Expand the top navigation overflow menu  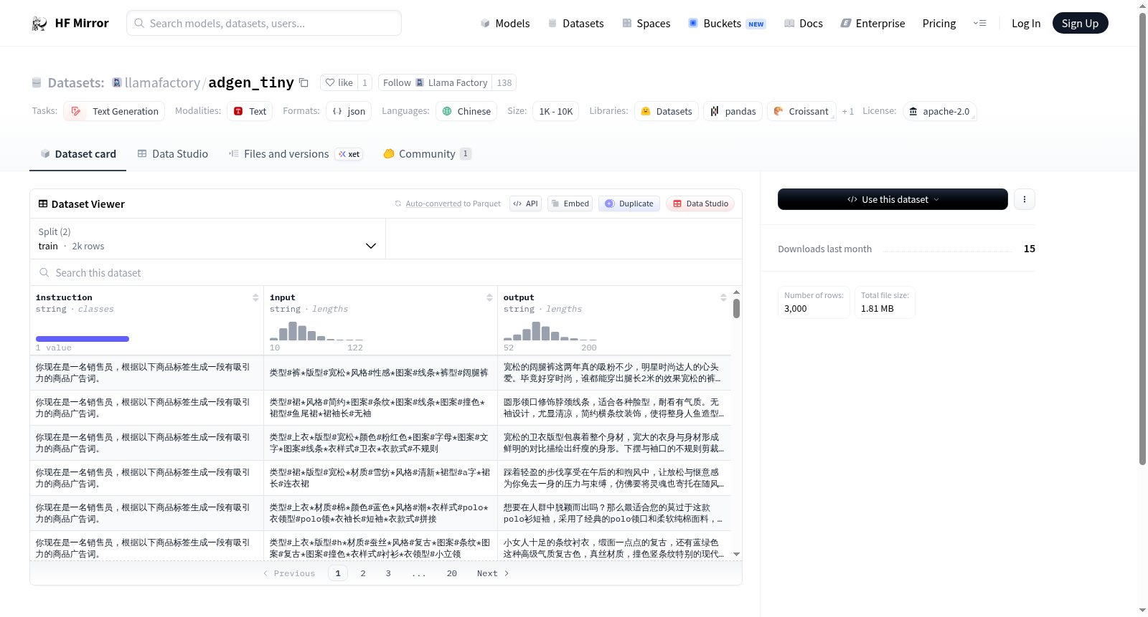tap(979, 24)
